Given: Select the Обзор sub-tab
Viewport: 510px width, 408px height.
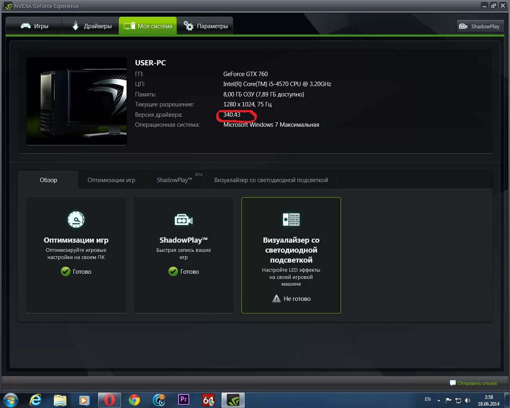Looking at the screenshot, I should [x=48, y=180].
